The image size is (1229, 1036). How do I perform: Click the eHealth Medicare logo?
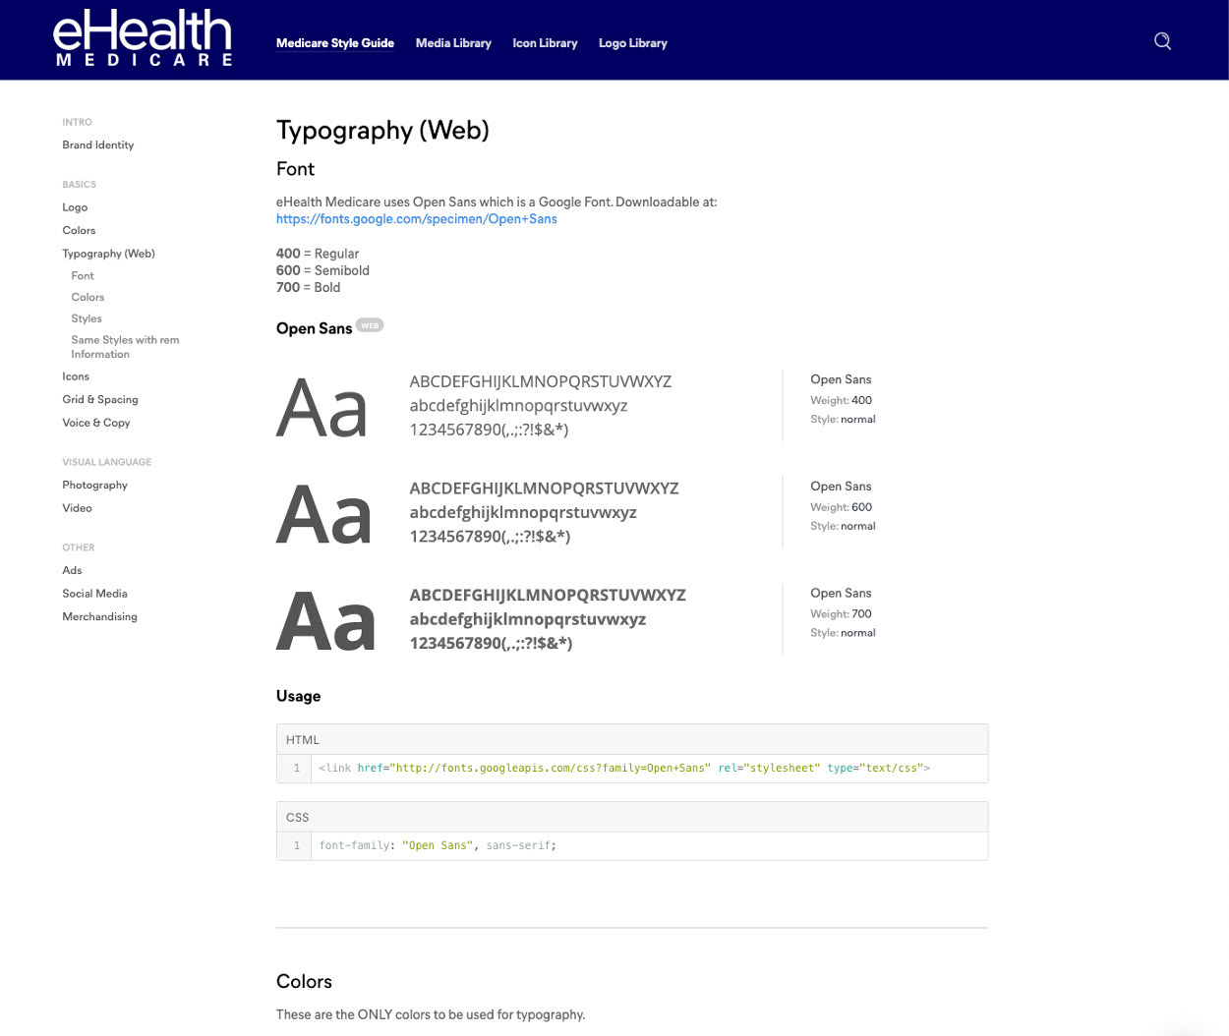[x=143, y=38]
